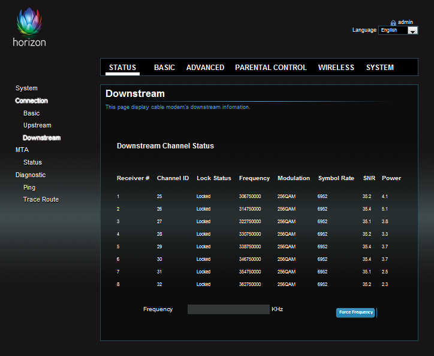Click channel ID 32
Screen dimensions: 434x356
159,284
